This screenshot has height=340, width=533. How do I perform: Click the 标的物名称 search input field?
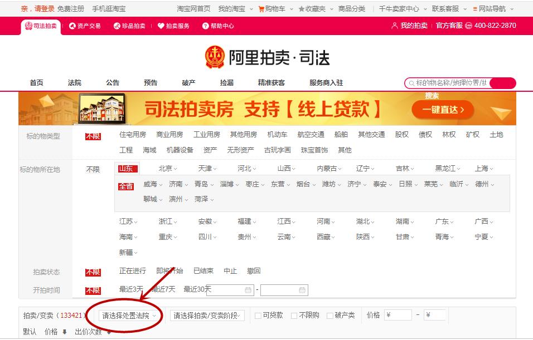pos(450,83)
